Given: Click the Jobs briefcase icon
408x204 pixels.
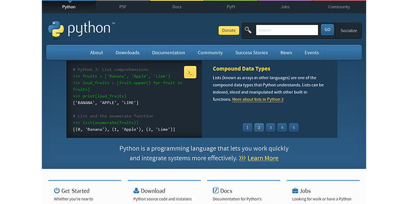Looking at the screenshot, I should click(295, 191).
